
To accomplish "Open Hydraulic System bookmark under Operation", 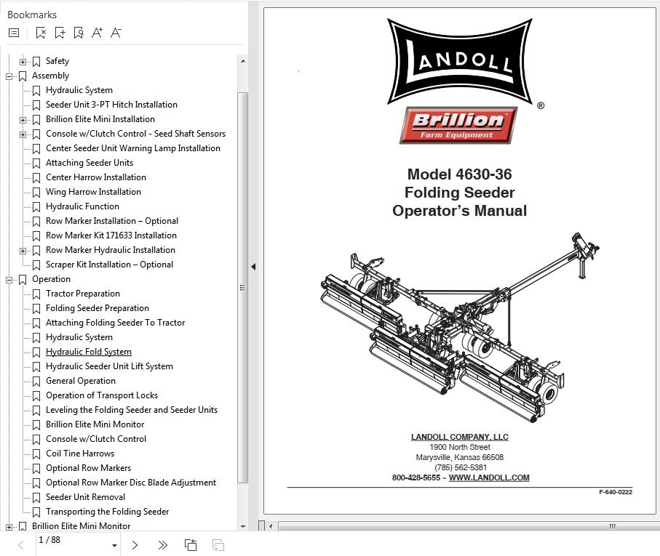I will (79, 337).
